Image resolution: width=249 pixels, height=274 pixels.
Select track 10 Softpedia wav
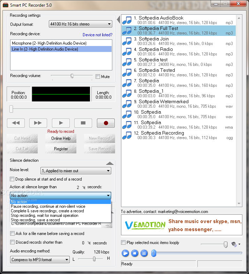tap(179, 114)
